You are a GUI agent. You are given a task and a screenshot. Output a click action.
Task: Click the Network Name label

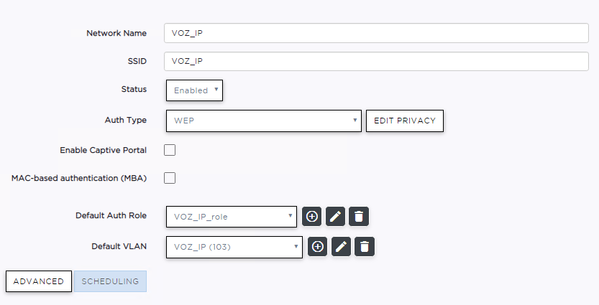point(116,33)
